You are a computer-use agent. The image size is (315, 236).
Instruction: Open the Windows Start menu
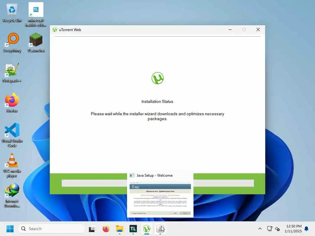click(10, 229)
